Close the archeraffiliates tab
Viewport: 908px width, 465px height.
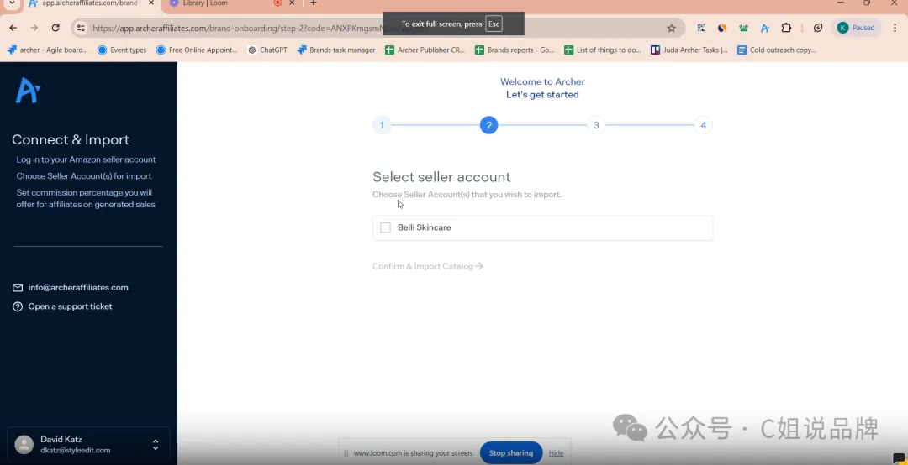pos(151,3)
